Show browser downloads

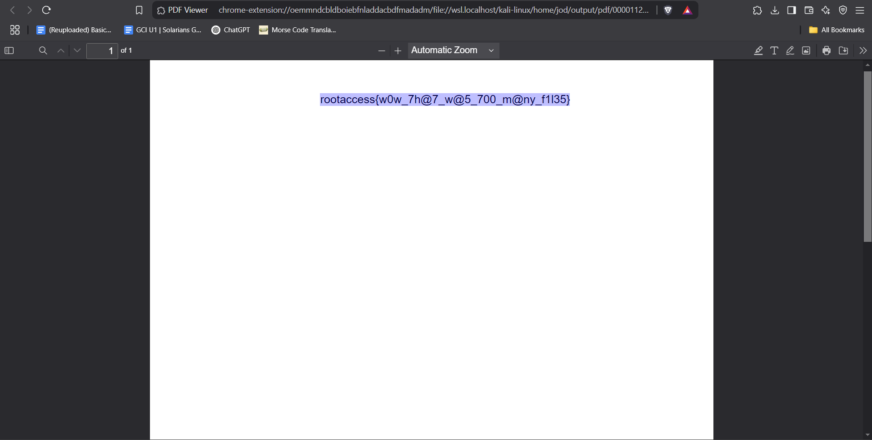click(x=775, y=10)
